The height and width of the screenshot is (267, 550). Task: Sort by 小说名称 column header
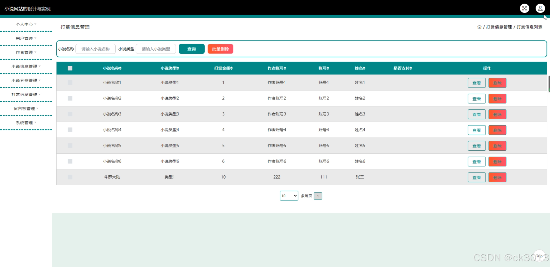click(112, 68)
